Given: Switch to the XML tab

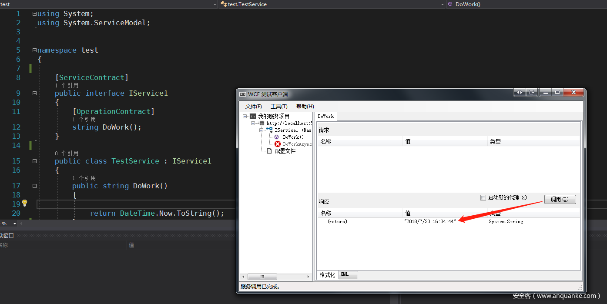Looking at the screenshot, I should point(348,274).
